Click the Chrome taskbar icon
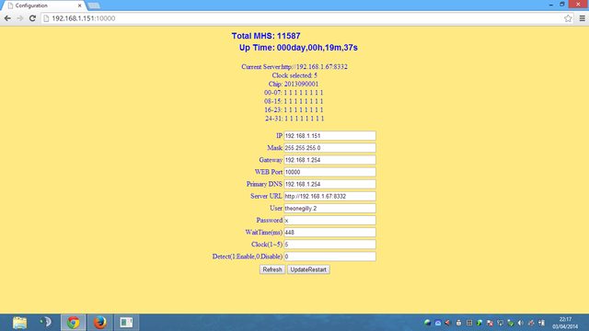The image size is (589, 331). point(74,323)
